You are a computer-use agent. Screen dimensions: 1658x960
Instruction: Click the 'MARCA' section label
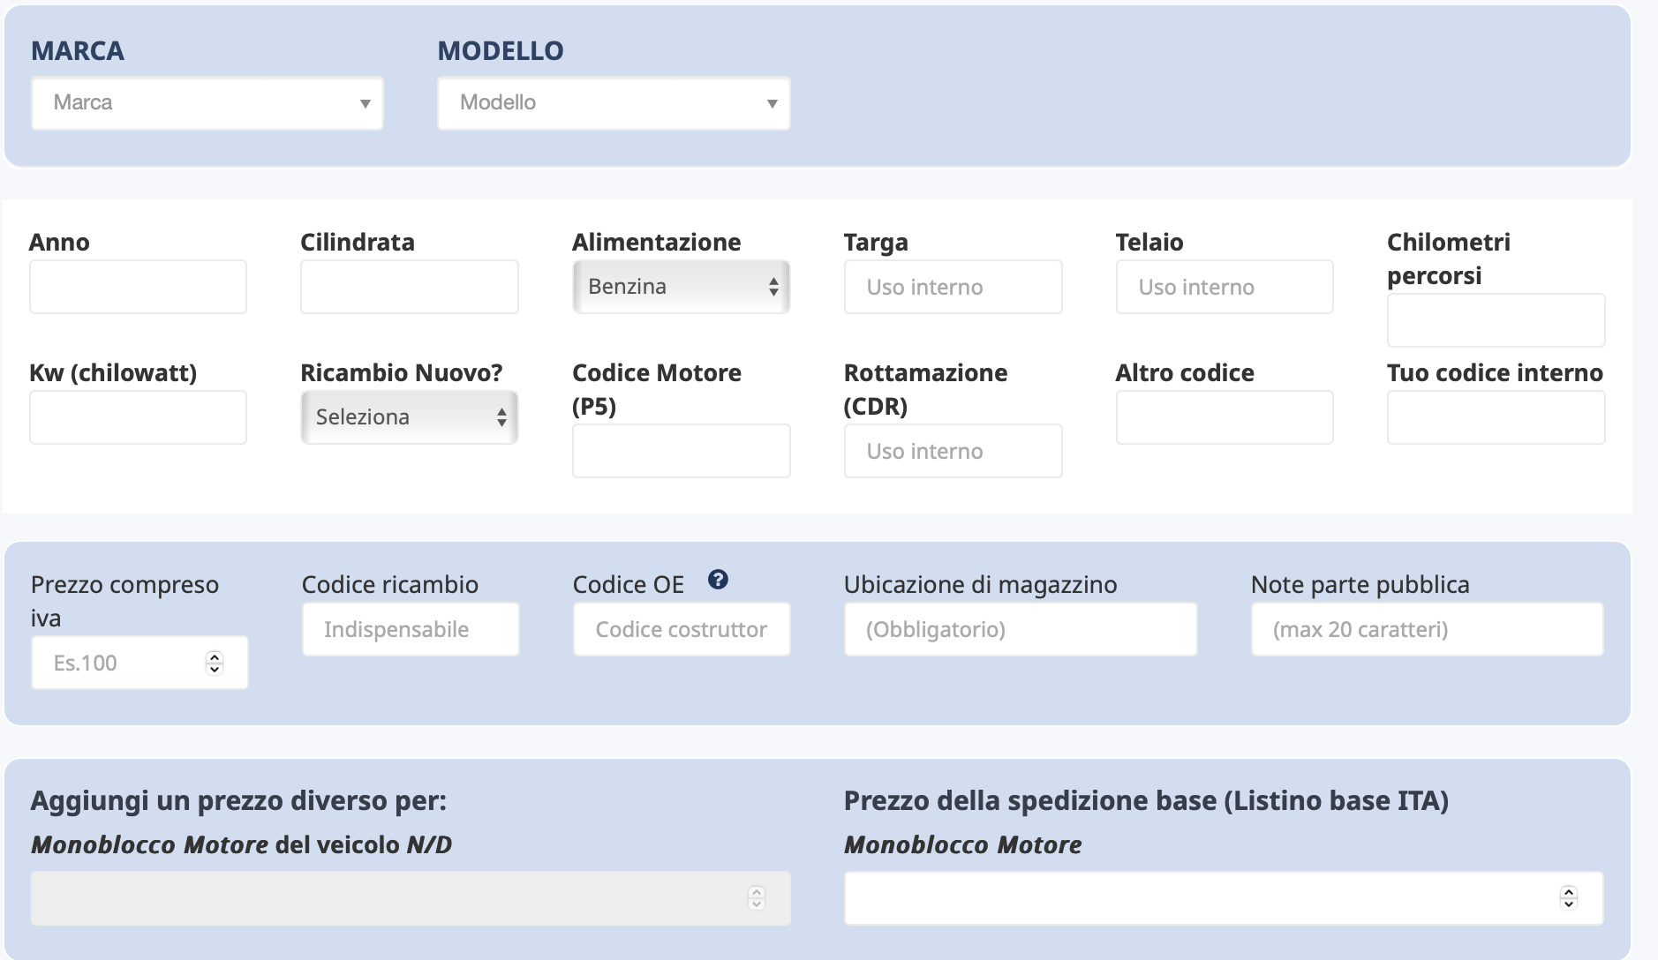pyautogui.click(x=78, y=51)
